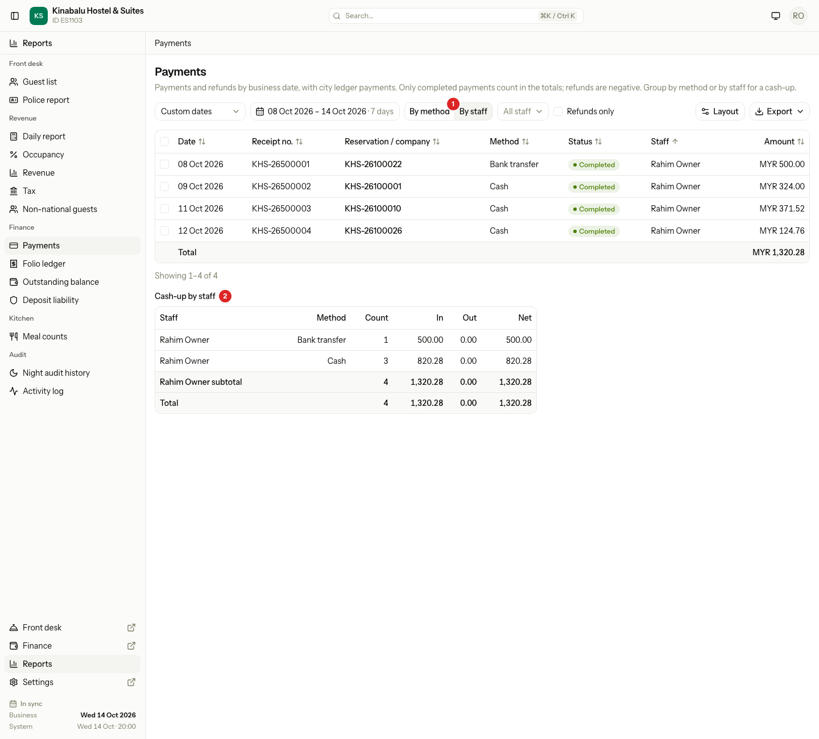The height and width of the screenshot is (739, 819).
Task: Select Reports in the bottom navigation
Action: (x=72, y=664)
